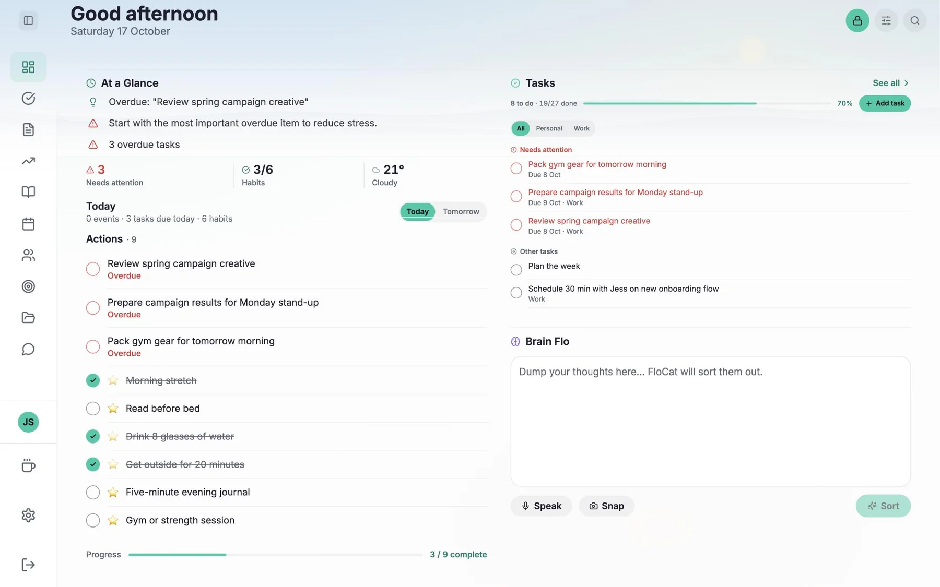Click the Speak microphone button
Screen dimensions: 940x587
(x=542, y=506)
